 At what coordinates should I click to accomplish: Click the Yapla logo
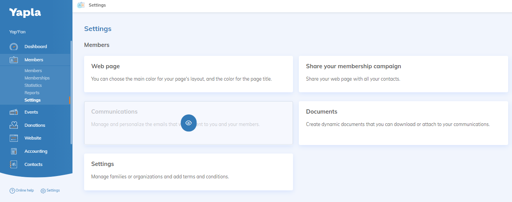tap(25, 12)
